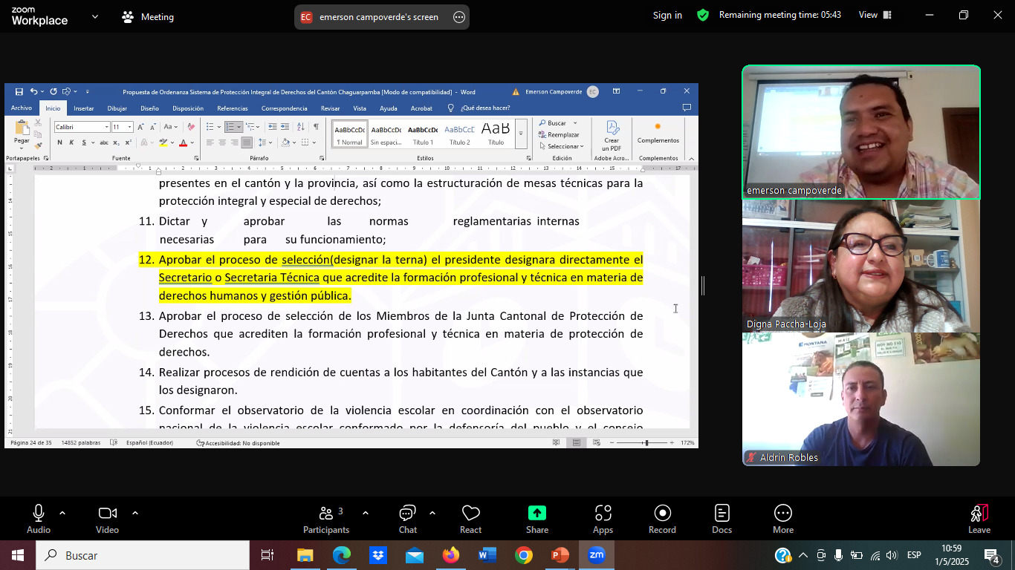Toggle bullet list formatting
The image size is (1015, 570).
click(x=210, y=127)
